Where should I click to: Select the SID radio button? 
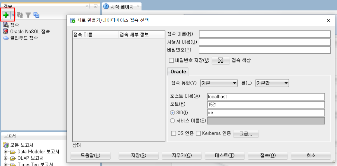click(172, 113)
